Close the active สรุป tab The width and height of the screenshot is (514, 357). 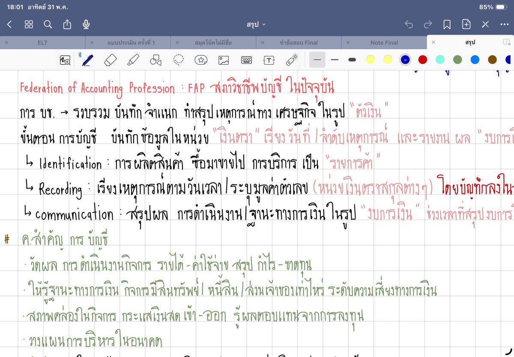pyautogui.click(x=433, y=42)
